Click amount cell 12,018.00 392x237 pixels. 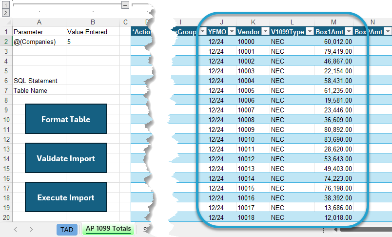click(x=333, y=217)
